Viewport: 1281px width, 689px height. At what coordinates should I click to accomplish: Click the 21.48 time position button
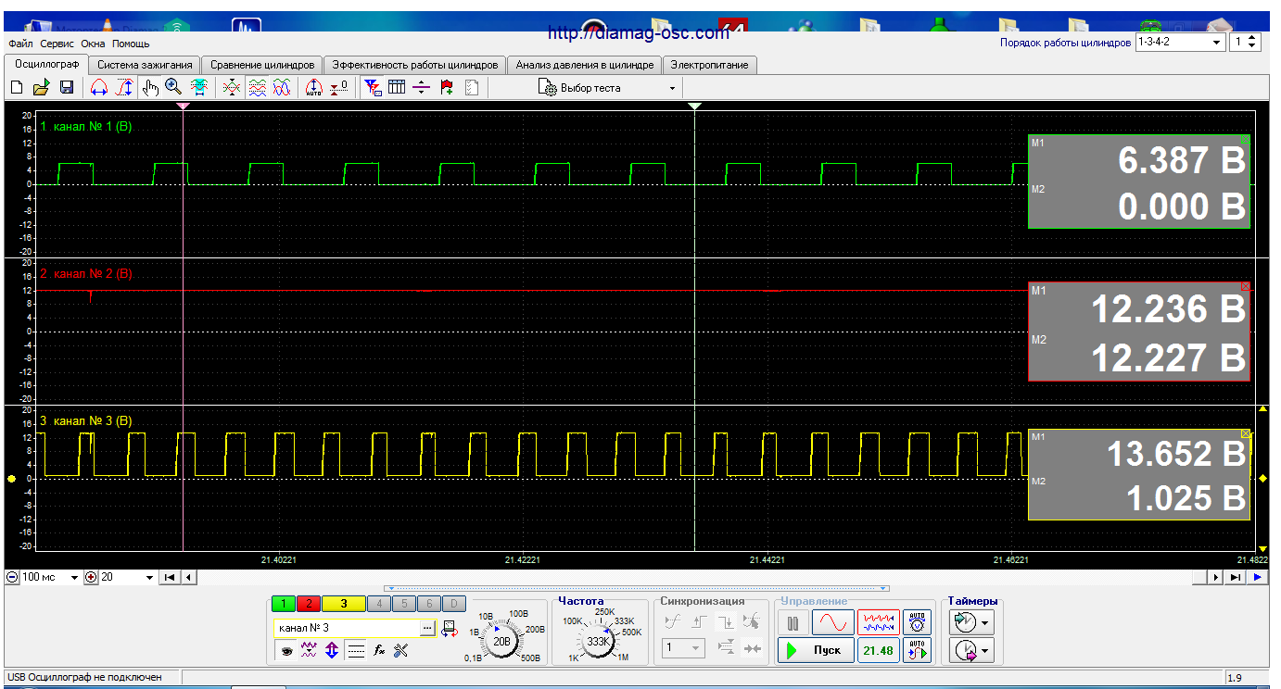click(x=878, y=650)
